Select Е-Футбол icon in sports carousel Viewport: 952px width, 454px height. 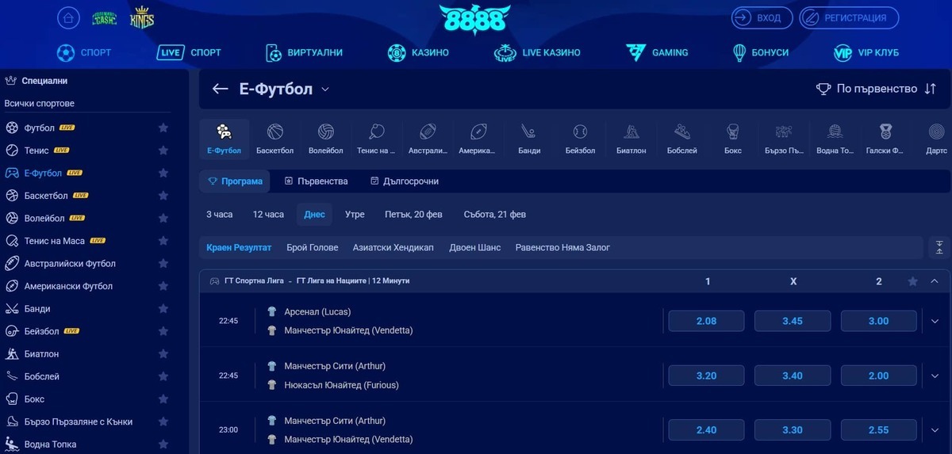(225, 139)
